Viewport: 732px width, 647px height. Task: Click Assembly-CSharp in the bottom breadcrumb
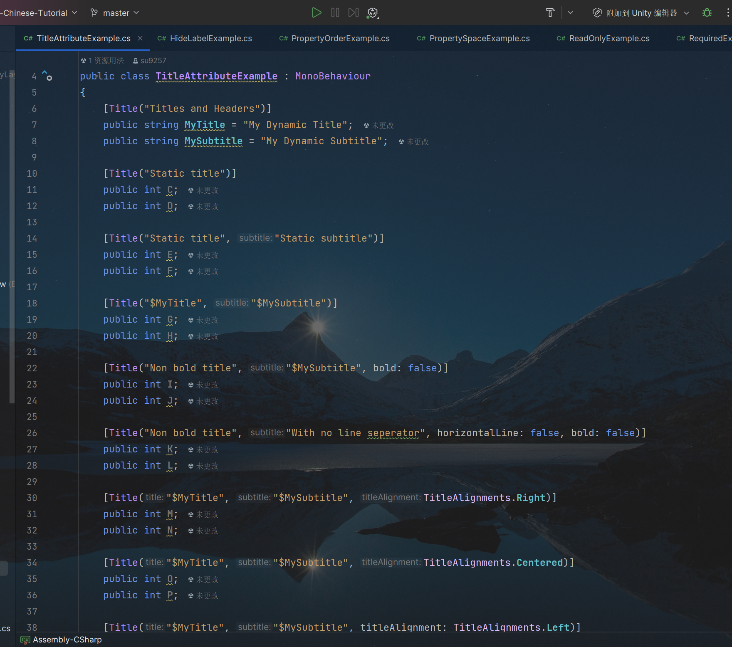tap(67, 640)
